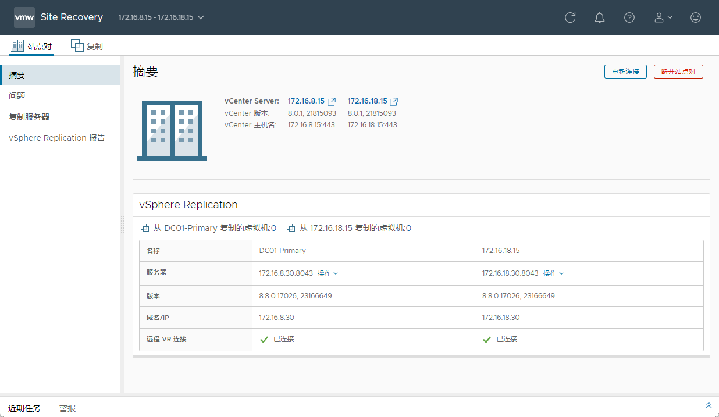Switch to the 复制 tab
The width and height of the screenshot is (719, 417).
(x=87, y=46)
